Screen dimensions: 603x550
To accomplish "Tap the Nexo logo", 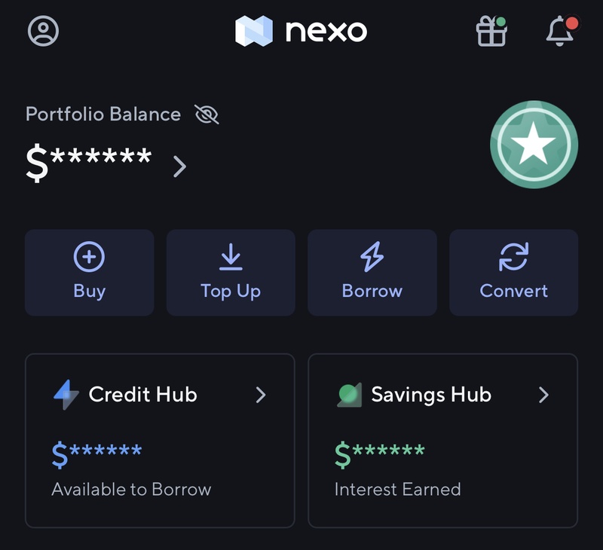I will 301,31.
